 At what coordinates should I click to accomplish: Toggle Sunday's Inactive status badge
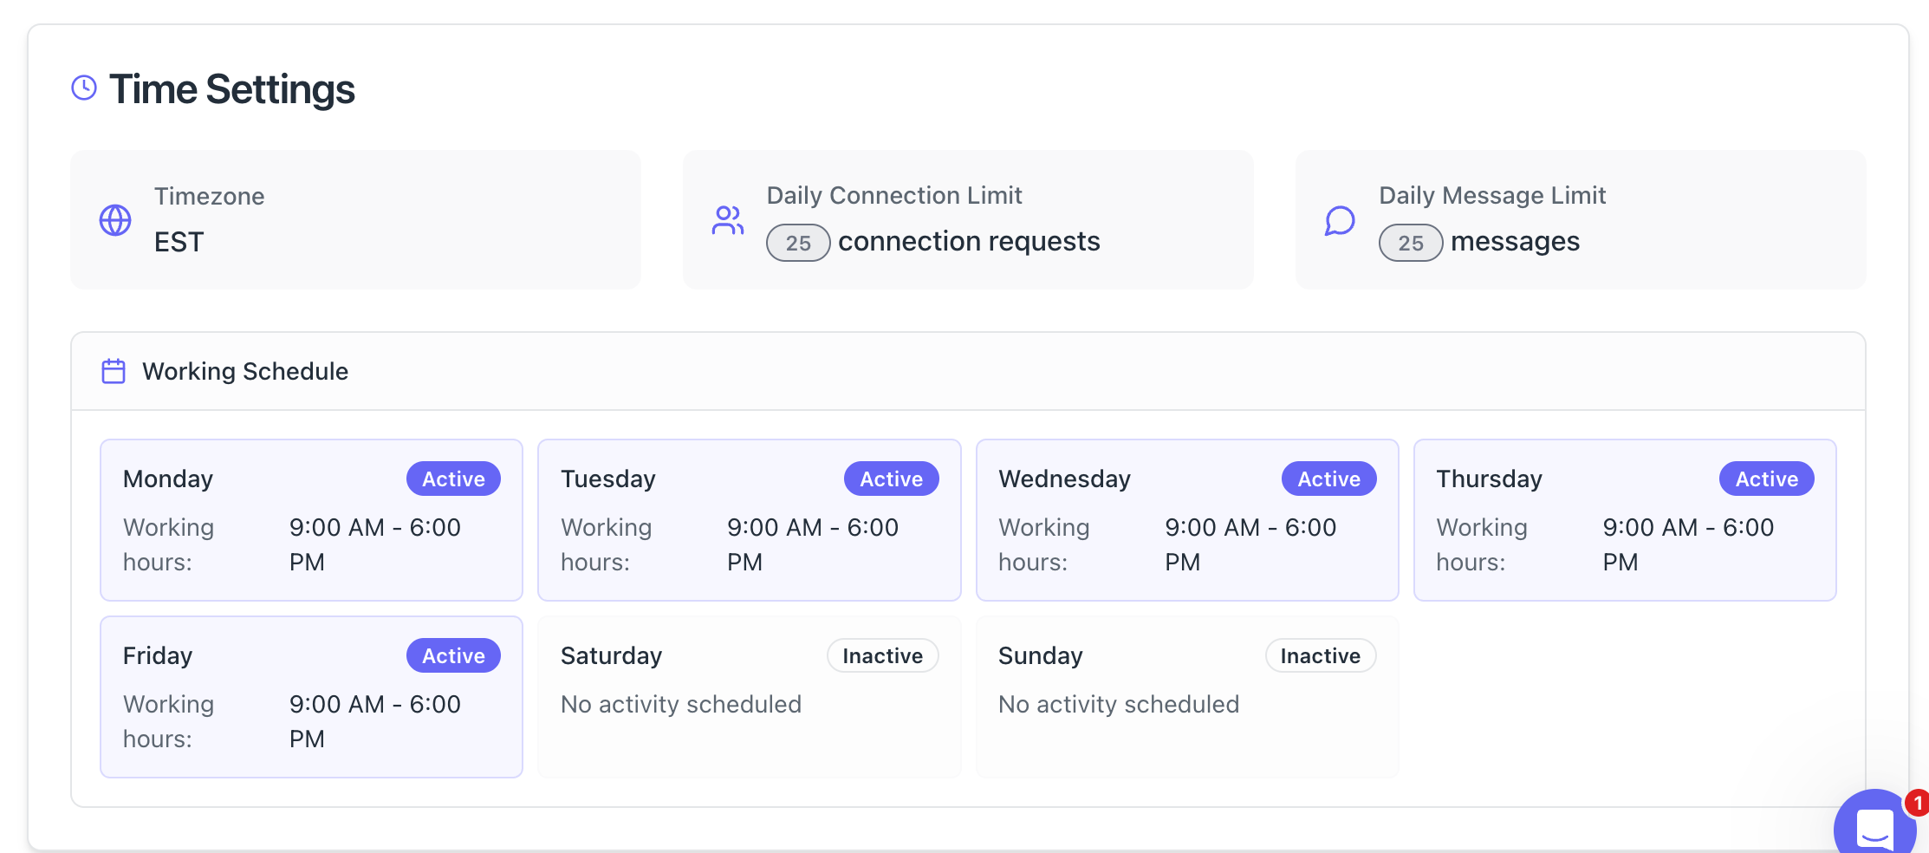(1320, 655)
